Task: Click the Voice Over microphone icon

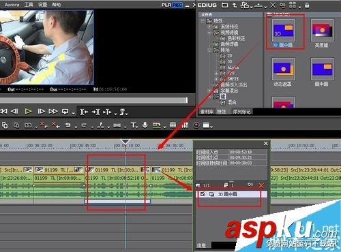Action: pyautogui.click(x=145, y=125)
